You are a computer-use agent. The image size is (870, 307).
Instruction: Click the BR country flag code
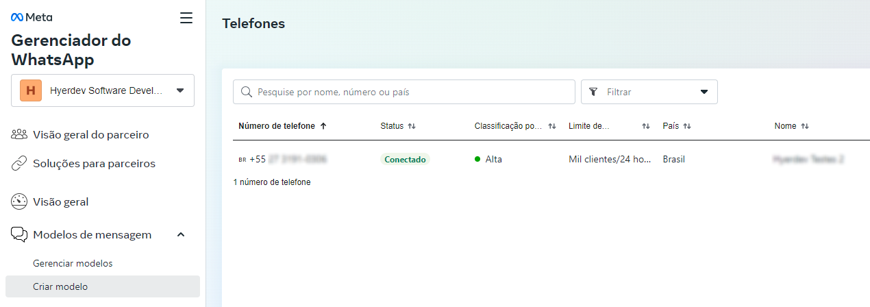pos(243,160)
